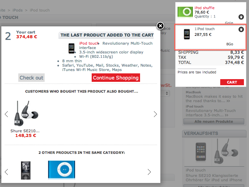Close the cart popup with the X icon

[160, 26]
